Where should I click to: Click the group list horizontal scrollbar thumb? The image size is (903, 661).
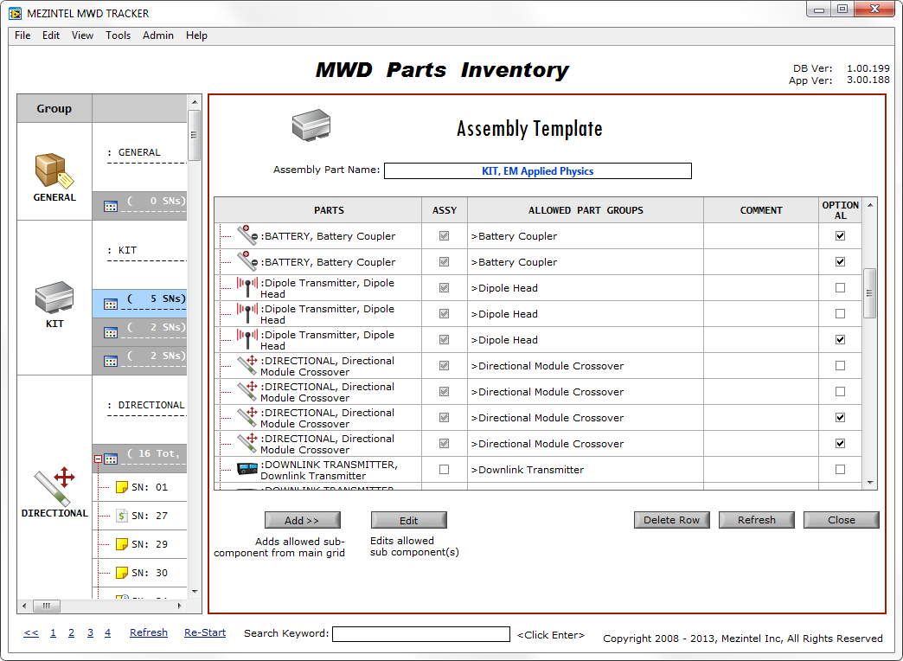pyautogui.click(x=47, y=606)
